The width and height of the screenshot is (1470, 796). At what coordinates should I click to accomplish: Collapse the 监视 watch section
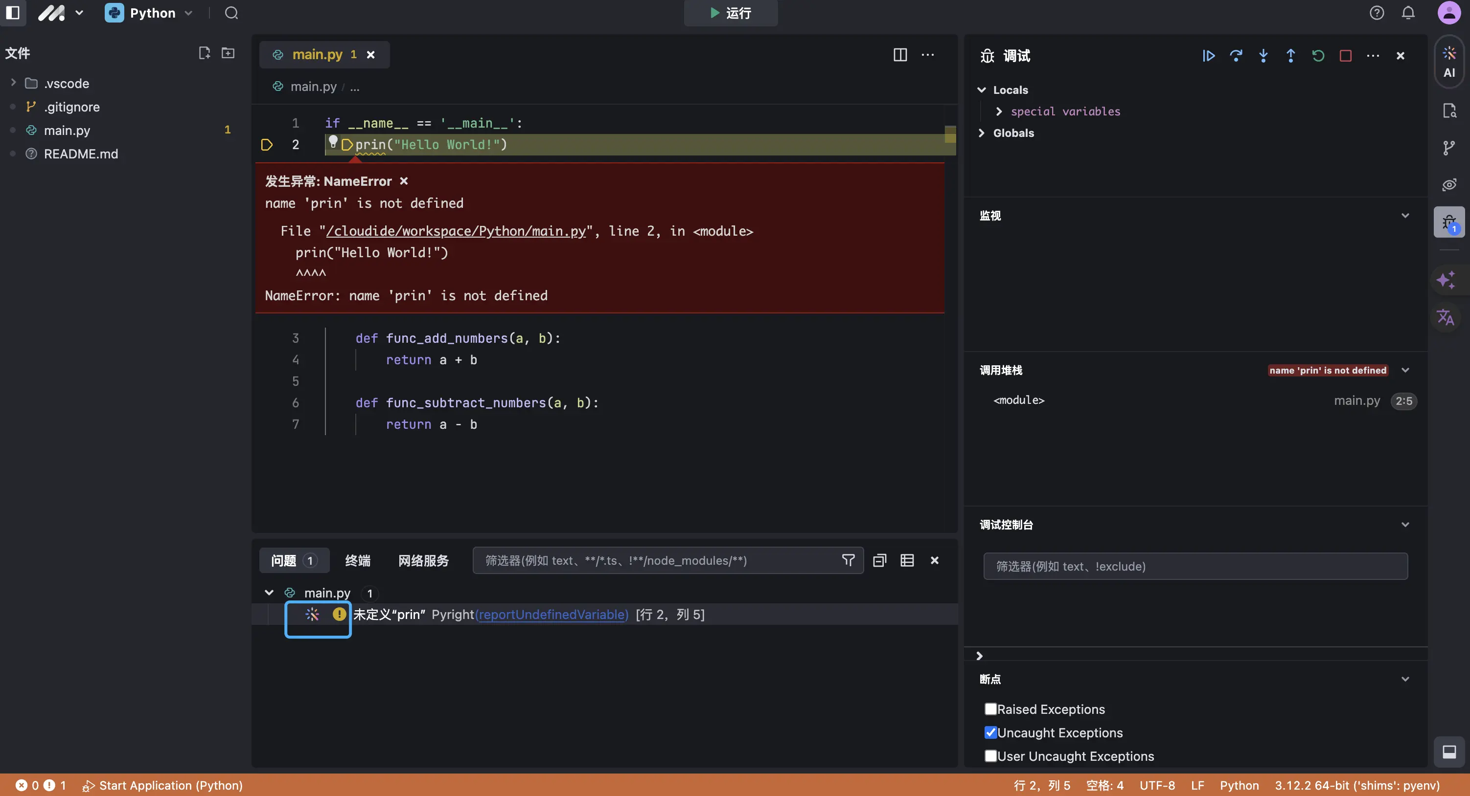(1405, 216)
